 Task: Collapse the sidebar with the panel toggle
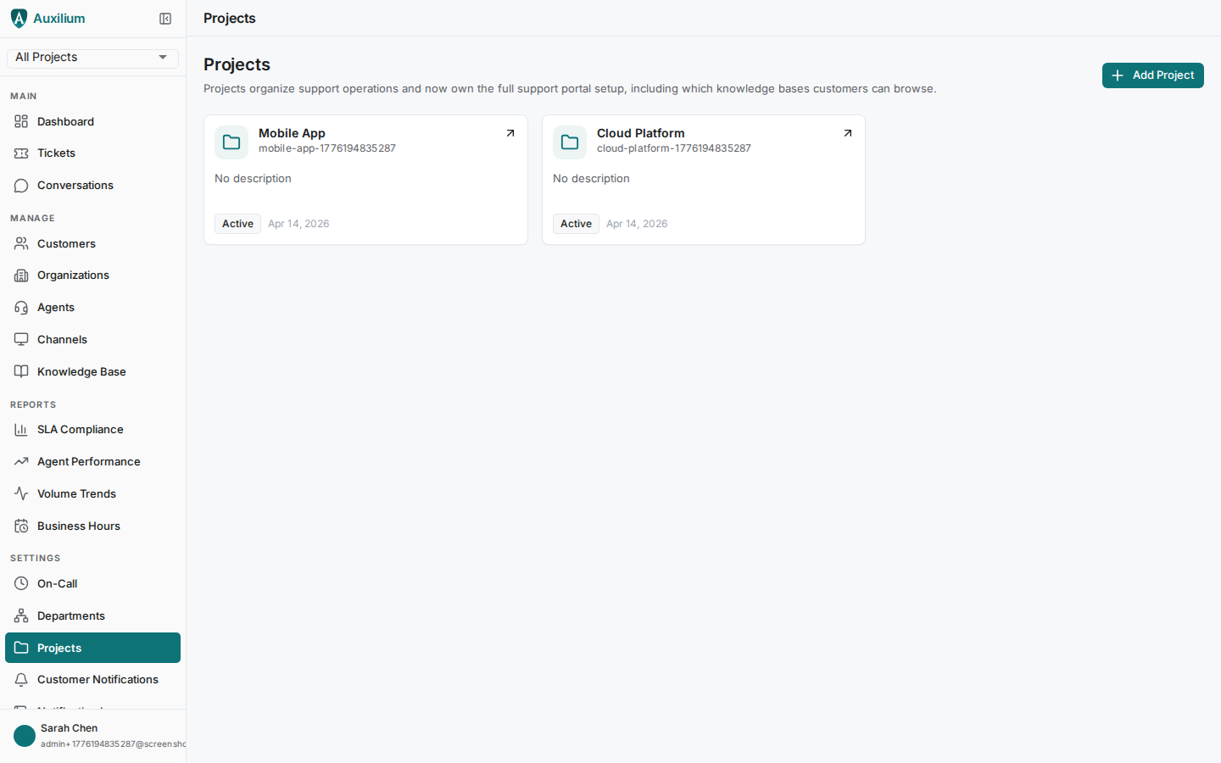click(x=165, y=18)
